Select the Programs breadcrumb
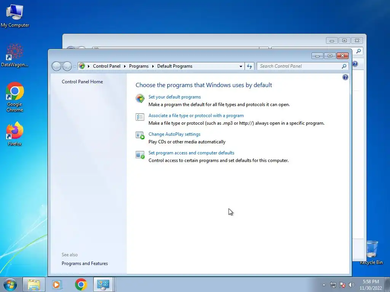 pos(139,66)
